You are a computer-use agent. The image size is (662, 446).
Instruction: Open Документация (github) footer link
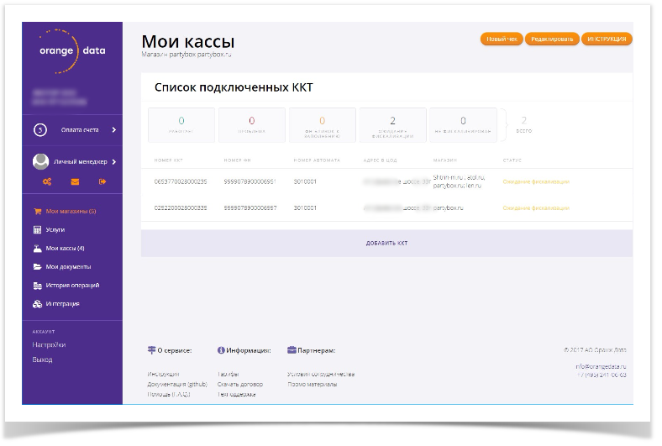click(176, 384)
